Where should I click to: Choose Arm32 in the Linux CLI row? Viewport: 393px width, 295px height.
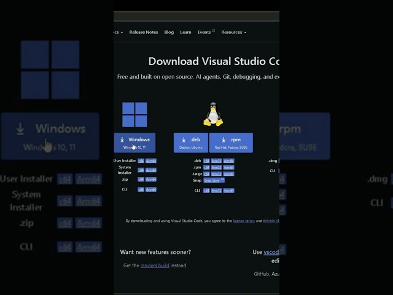coord(216,191)
